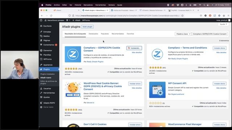Open the Firefox Historial menu
This screenshot has width=232, height=130.
78,5
